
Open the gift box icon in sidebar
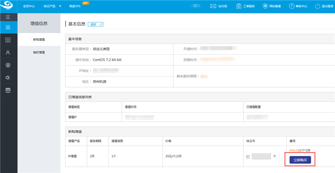click(8, 90)
